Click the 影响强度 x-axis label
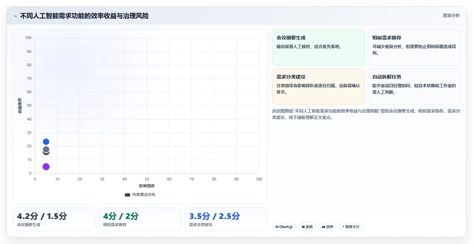This screenshot has height=244, width=473. coord(147,186)
